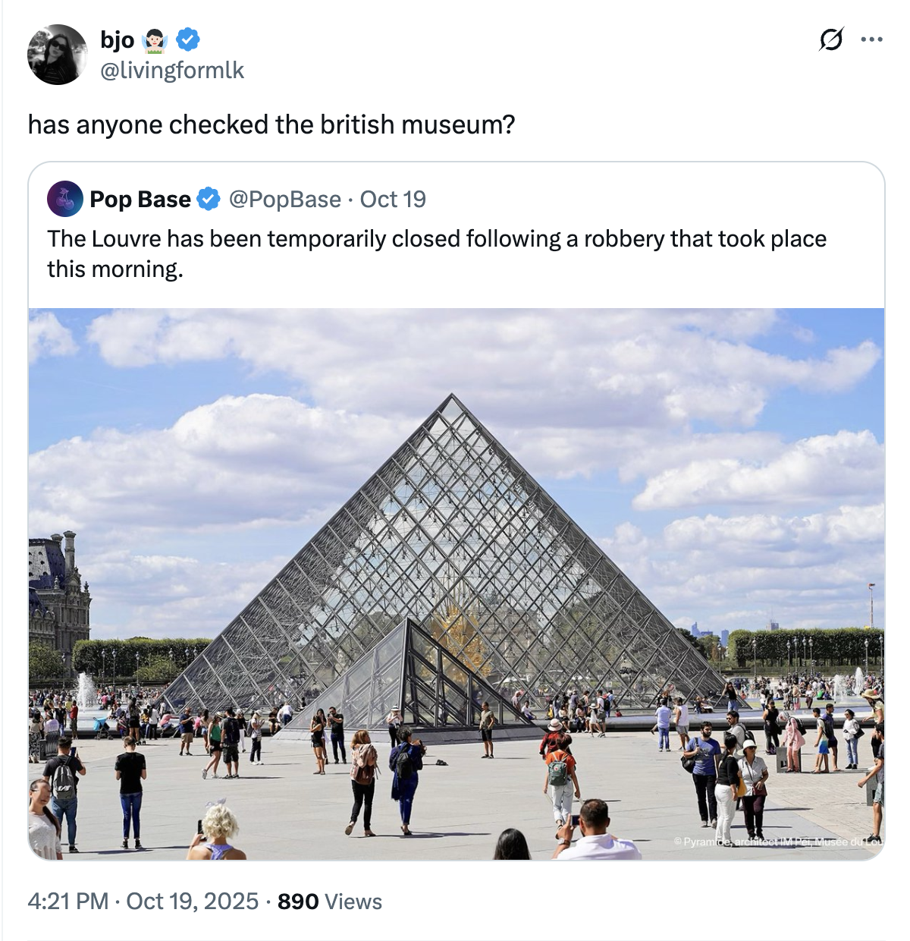
Task: Click the 890 Views counter
Action: click(x=330, y=901)
